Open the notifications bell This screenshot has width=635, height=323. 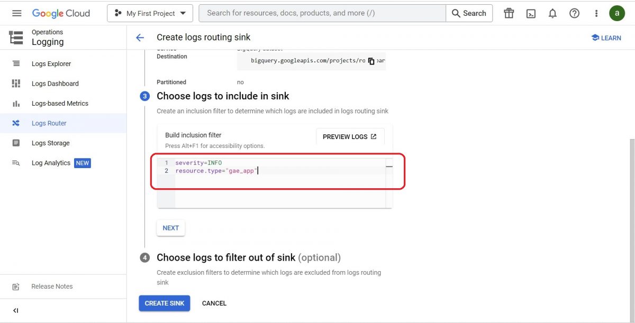point(552,13)
